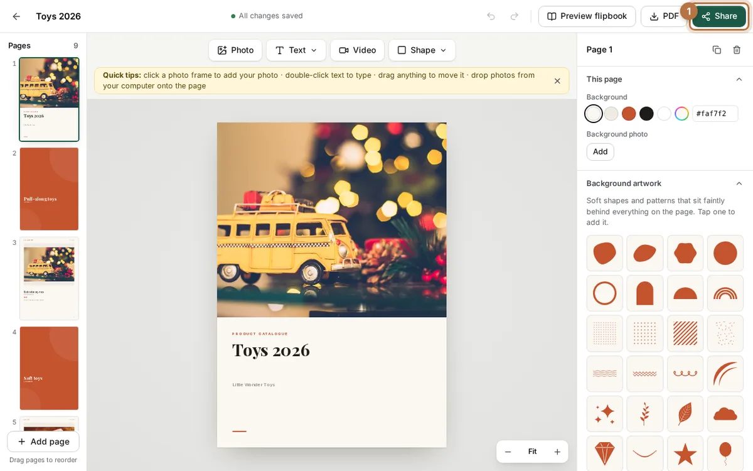
Task: Select the page 3 thumbnail
Action: [x=49, y=278]
